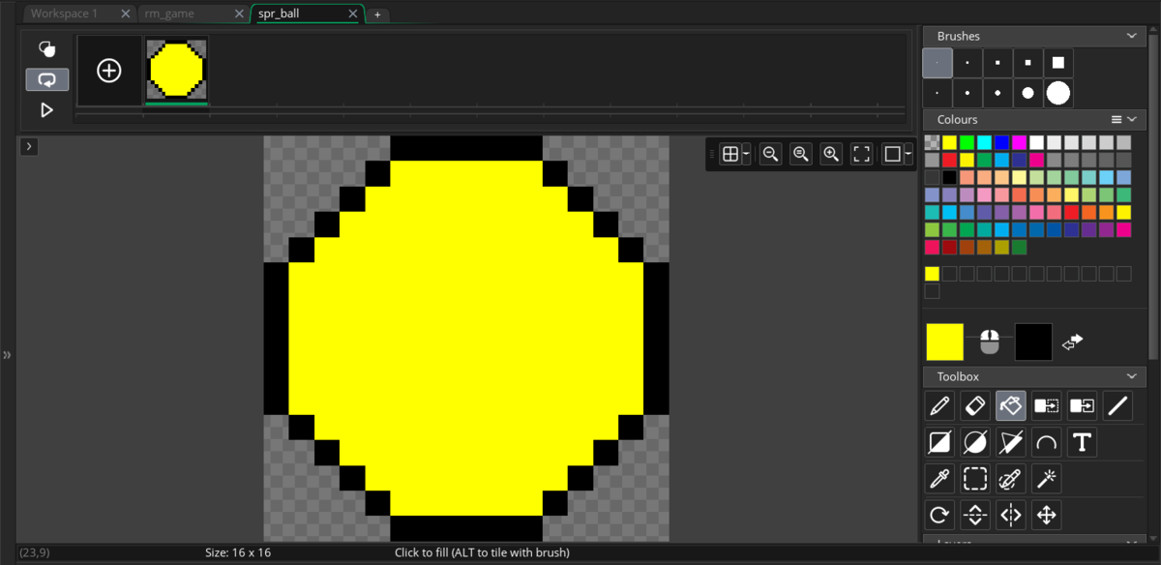The image size is (1161, 565).
Task: Reset zoom with the center magnifier icon
Action: [x=800, y=154]
